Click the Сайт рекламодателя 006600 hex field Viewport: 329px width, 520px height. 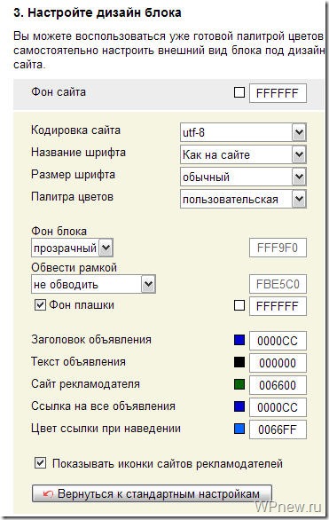click(278, 385)
